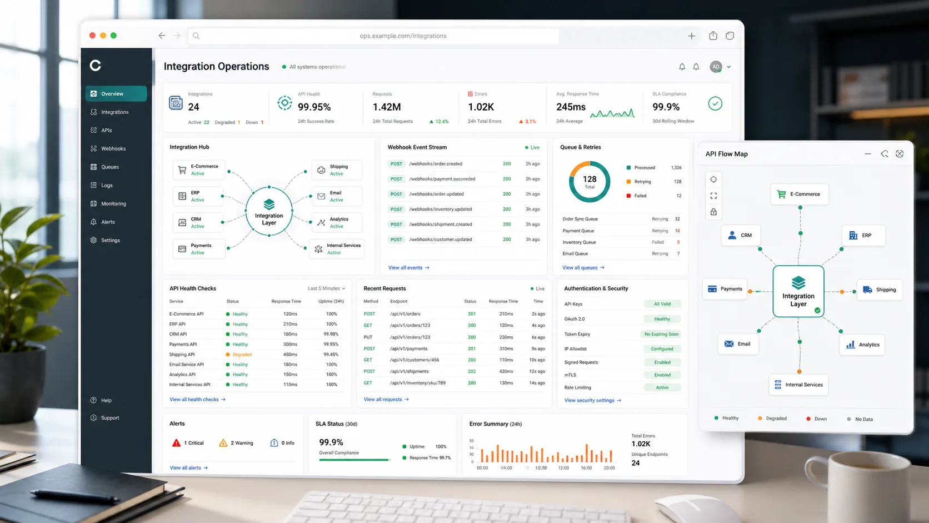Click the 1 Critical alert indicator
This screenshot has width=929, height=523.
pos(188,443)
